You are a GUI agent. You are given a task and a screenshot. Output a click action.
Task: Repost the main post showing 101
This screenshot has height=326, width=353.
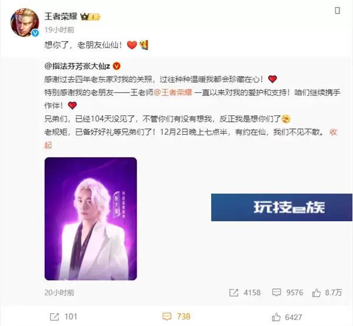(x=64, y=317)
